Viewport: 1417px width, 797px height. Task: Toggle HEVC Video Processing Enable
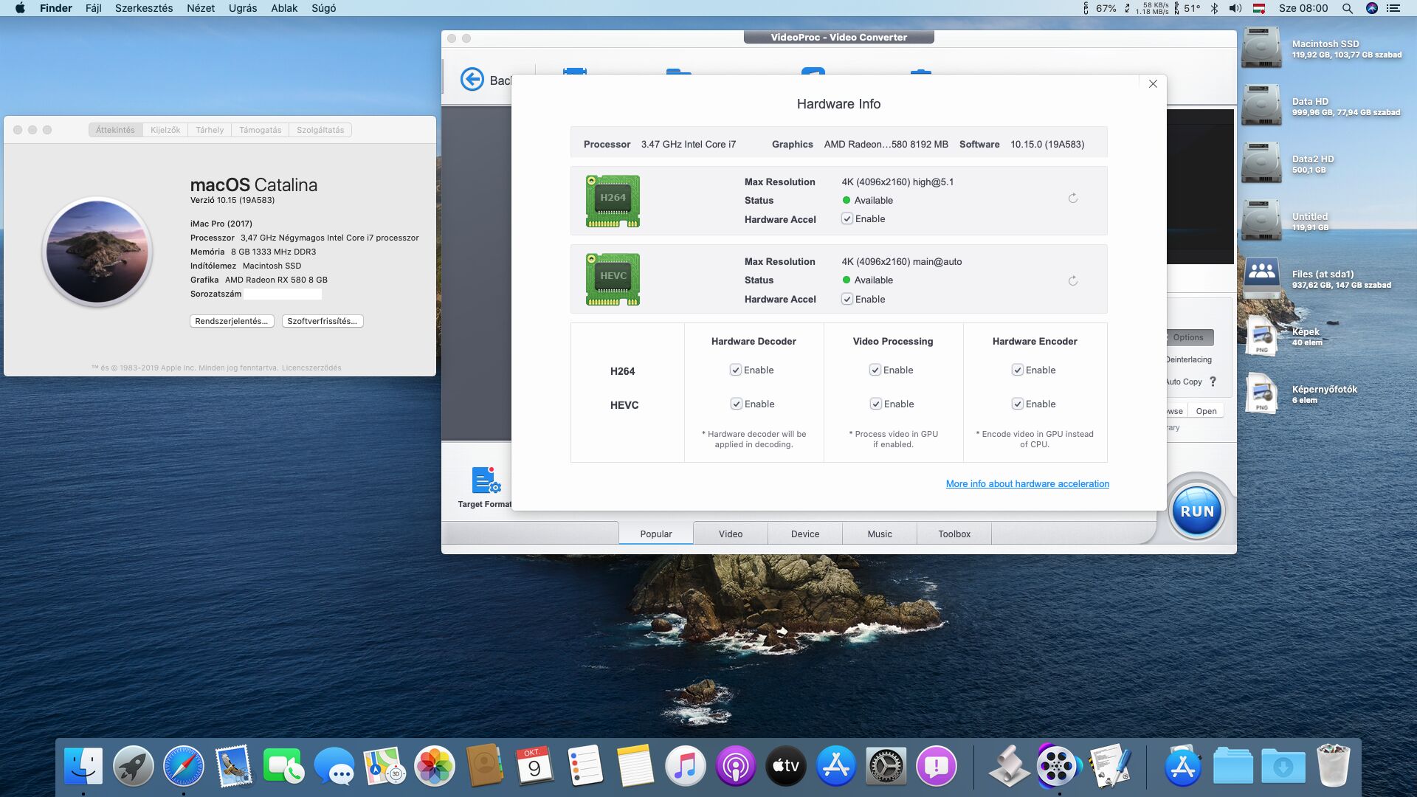[x=875, y=404]
